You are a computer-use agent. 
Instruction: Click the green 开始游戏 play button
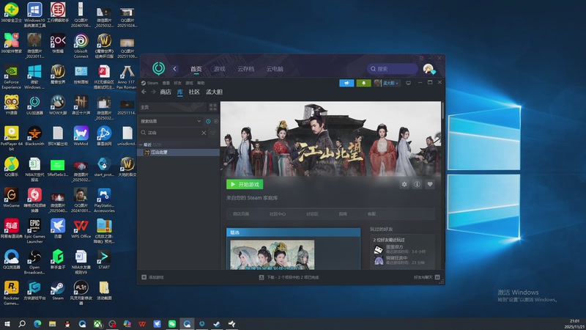[245, 184]
